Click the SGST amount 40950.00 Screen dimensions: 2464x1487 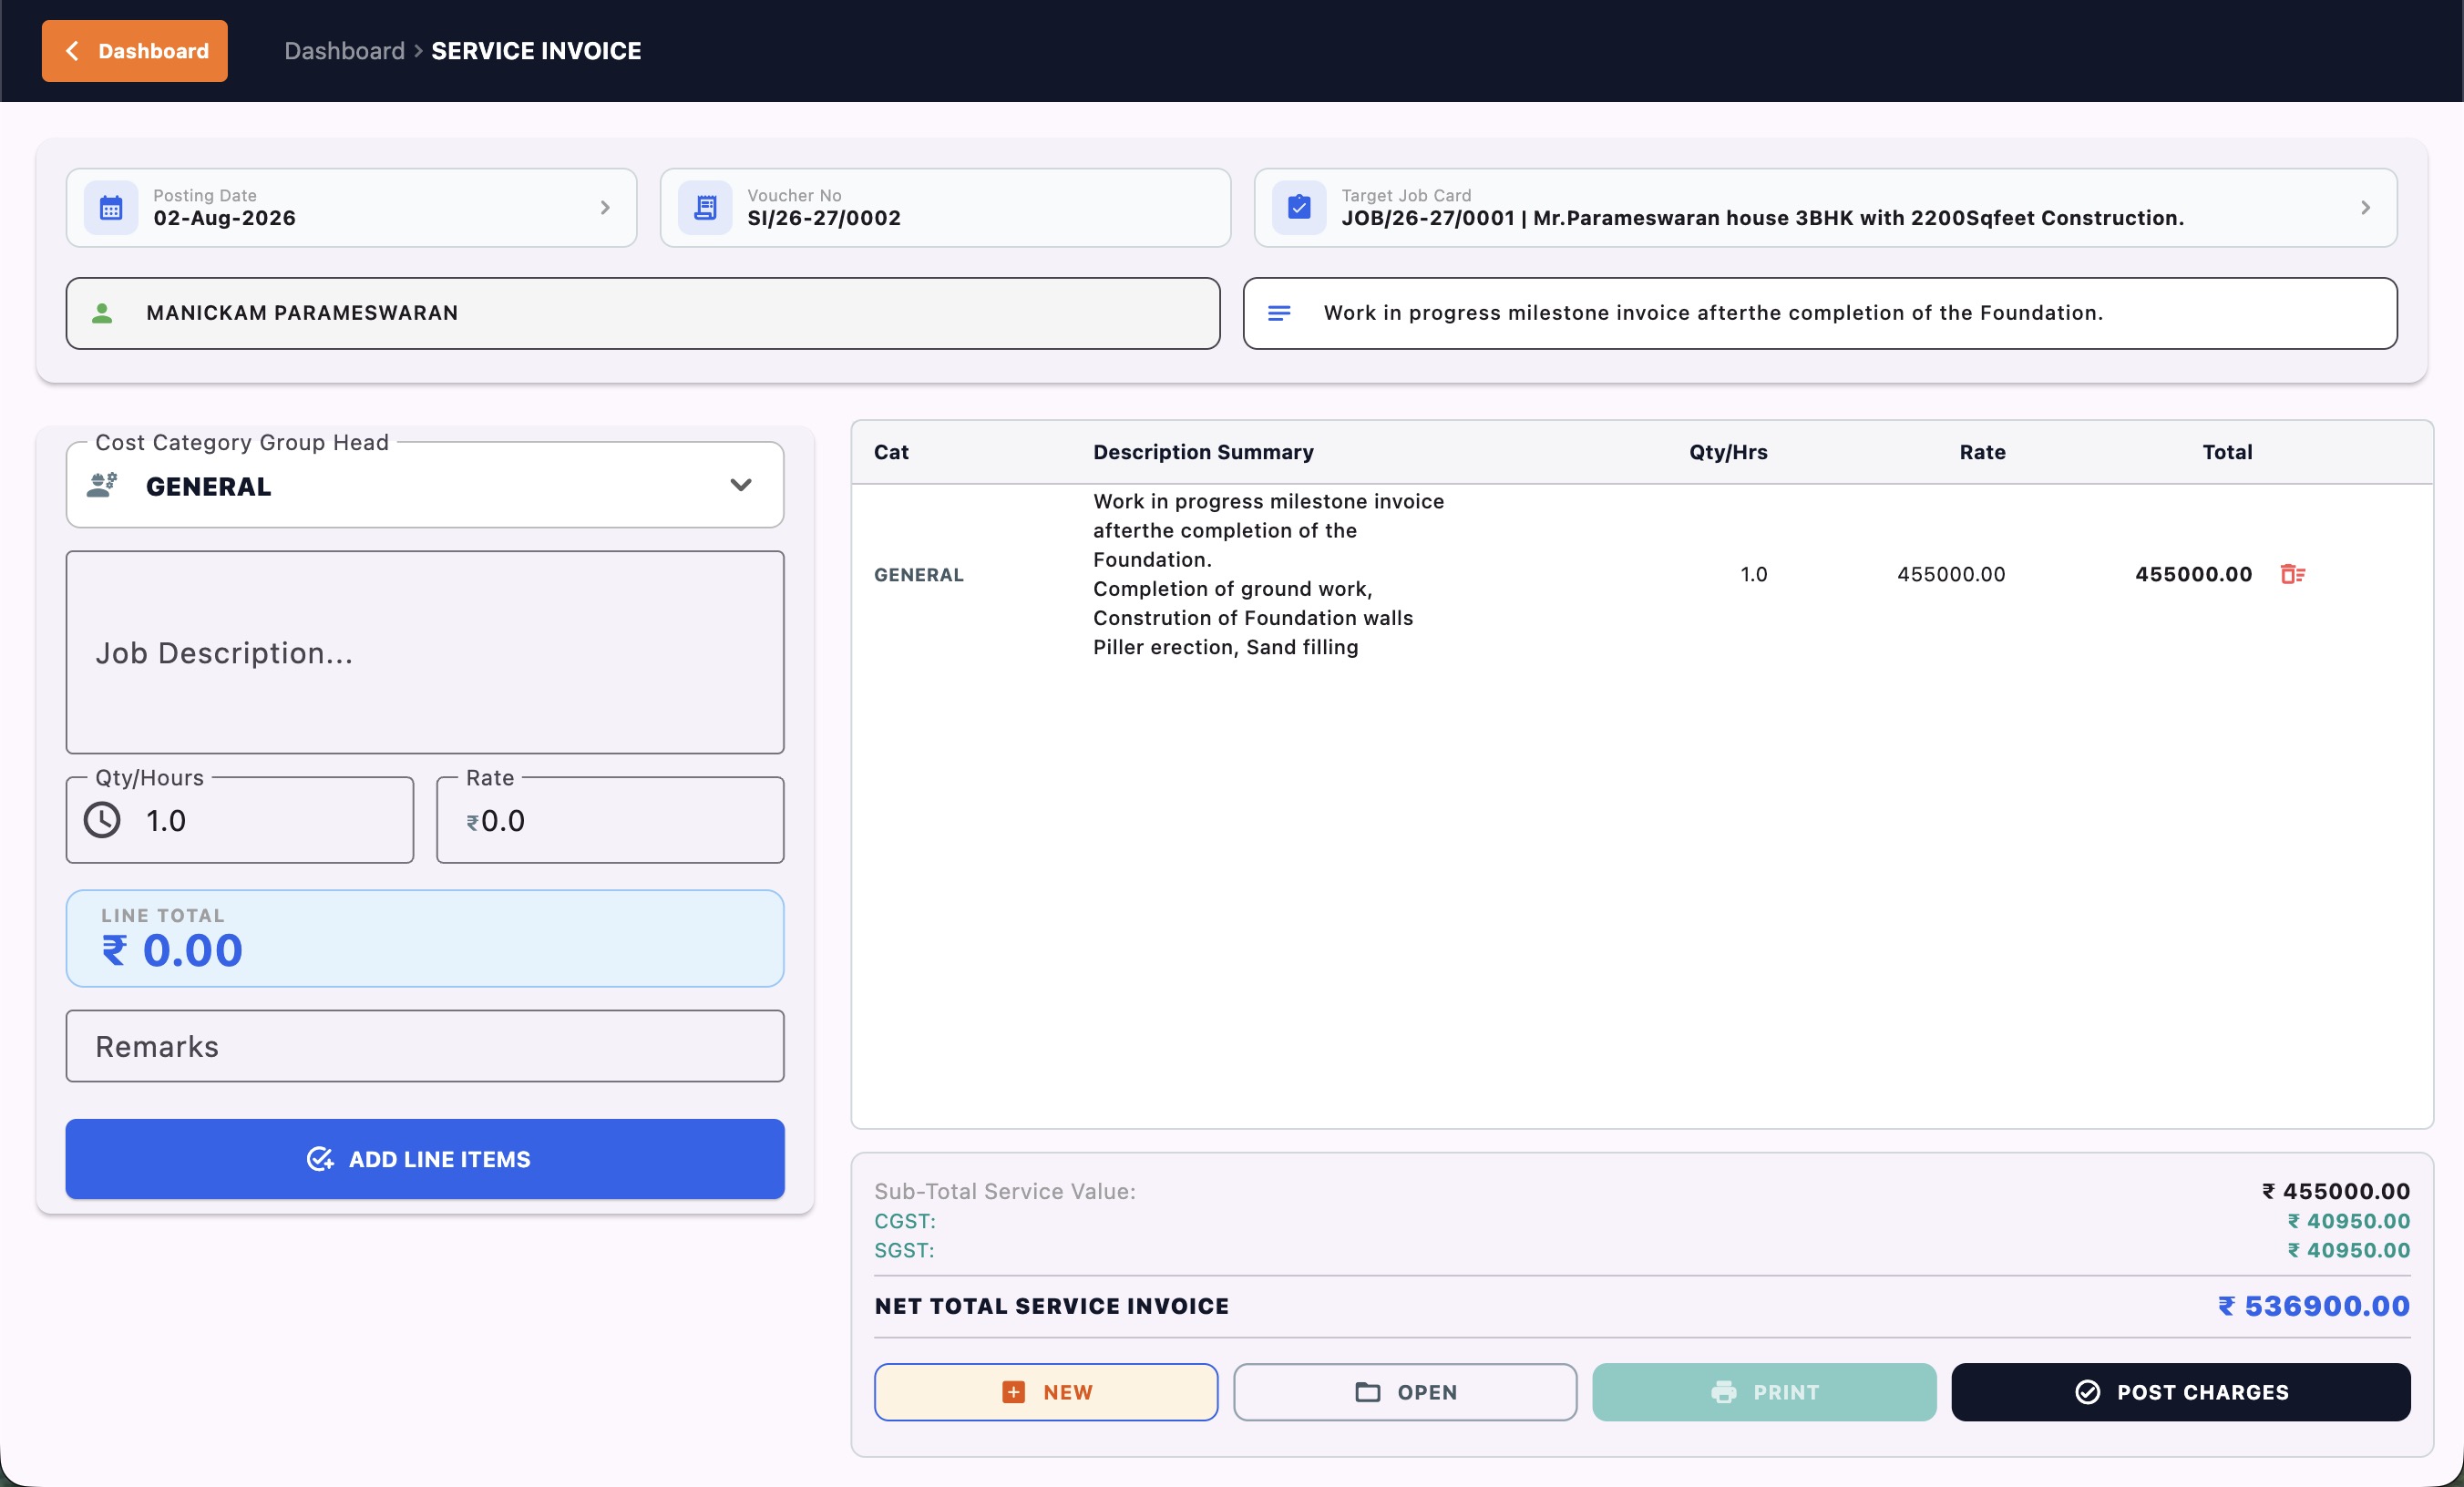(x=2349, y=1250)
